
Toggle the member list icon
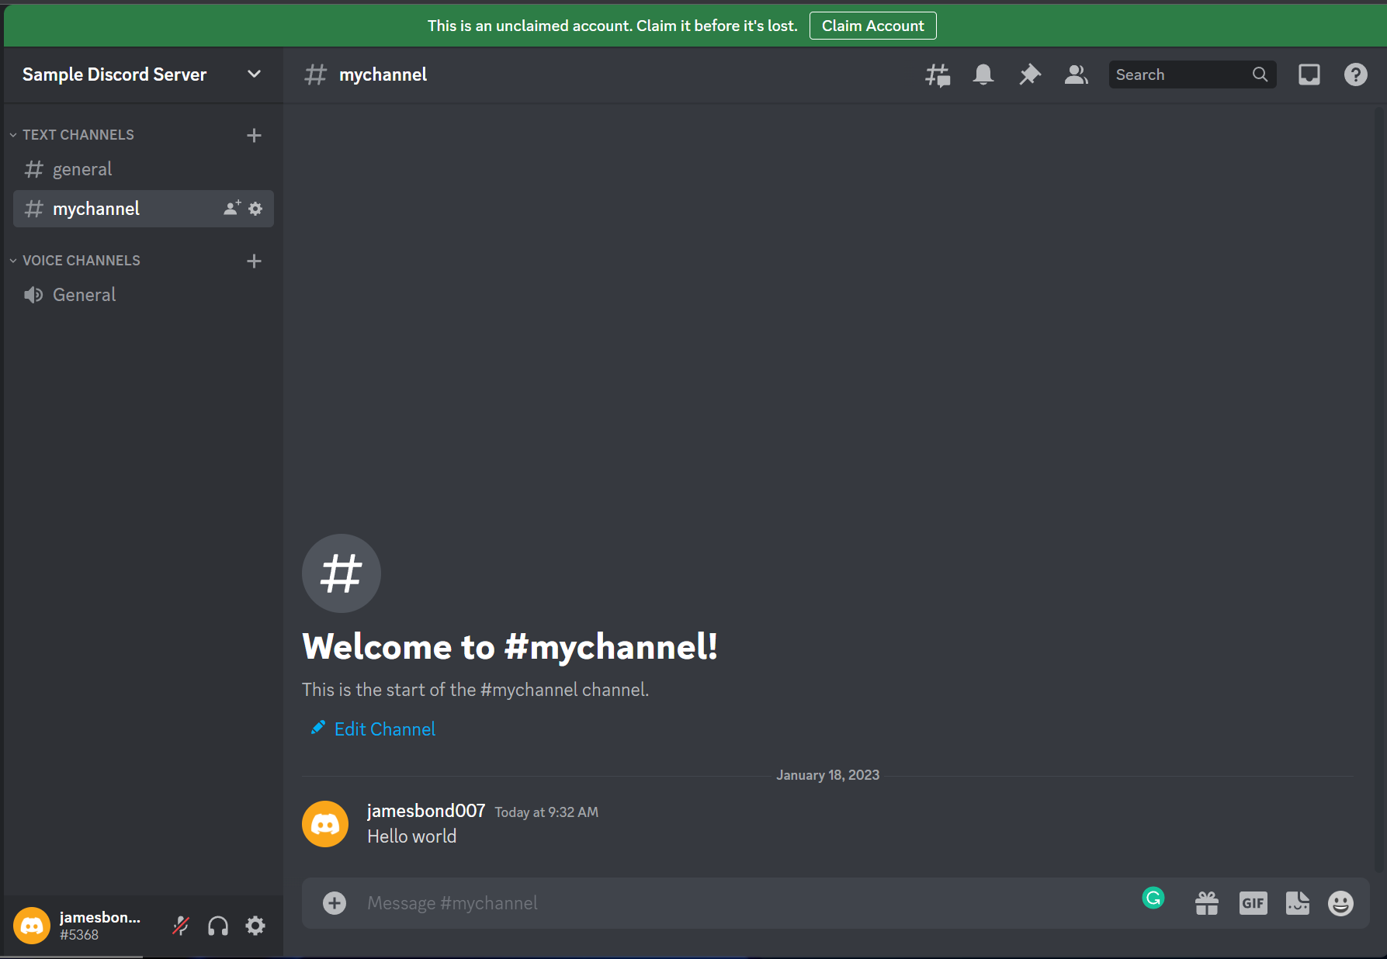[x=1076, y=74]
